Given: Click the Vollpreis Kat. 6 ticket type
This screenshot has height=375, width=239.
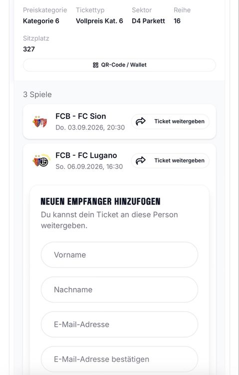Looking at the screenshot, I should click(99, 21).
